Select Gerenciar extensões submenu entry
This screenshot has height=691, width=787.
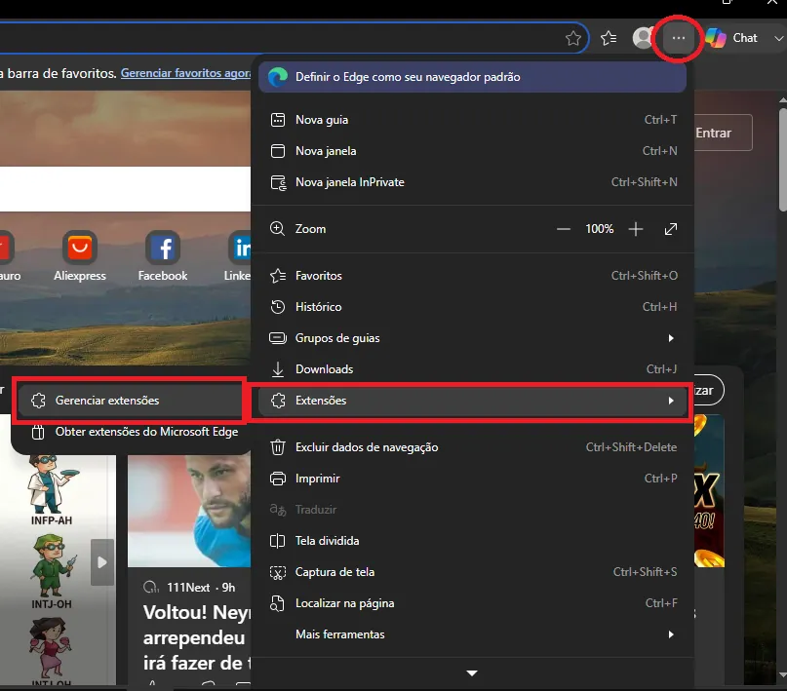[x=130, y=401]
